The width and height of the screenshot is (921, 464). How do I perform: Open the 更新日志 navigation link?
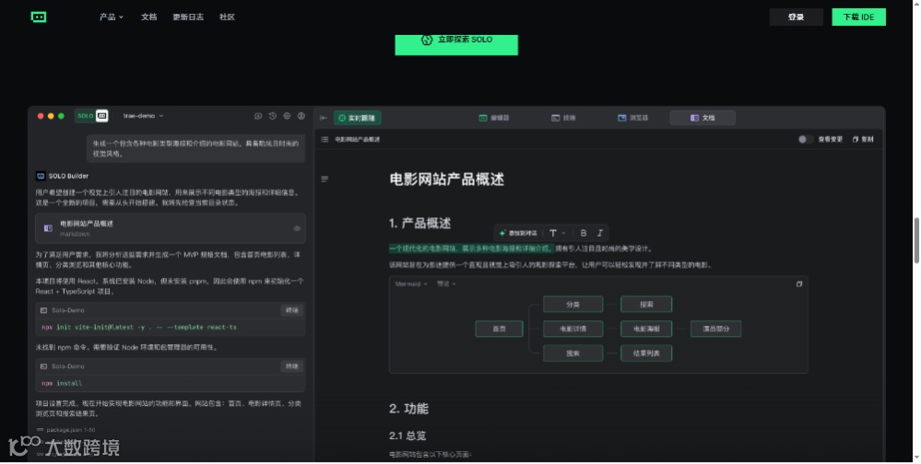point(188,17)
